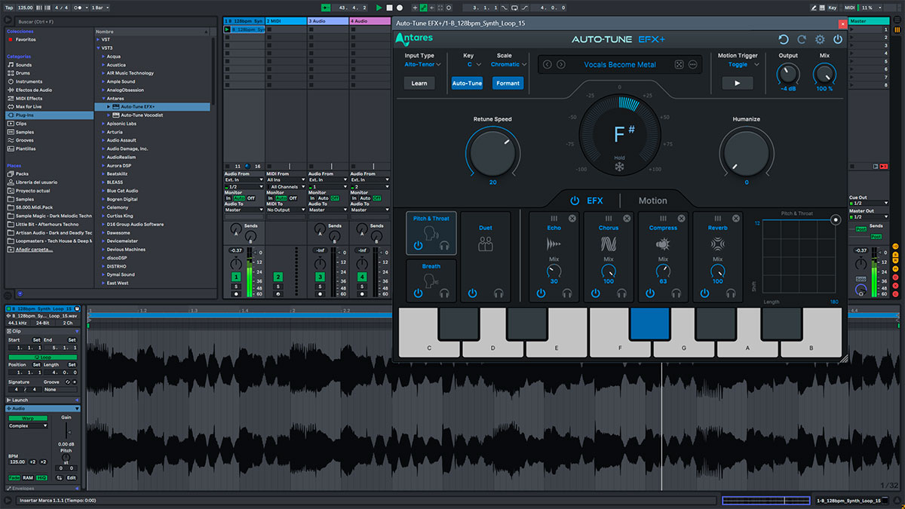
Task: Click the Tap tempo button
Action: [x=8, y=8]
